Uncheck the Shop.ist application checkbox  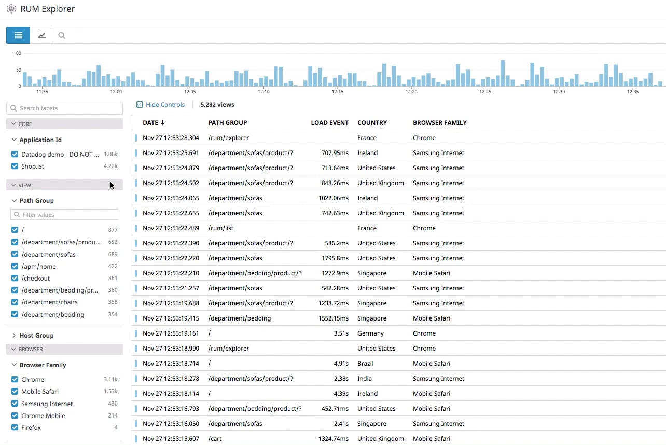[15, 166]
